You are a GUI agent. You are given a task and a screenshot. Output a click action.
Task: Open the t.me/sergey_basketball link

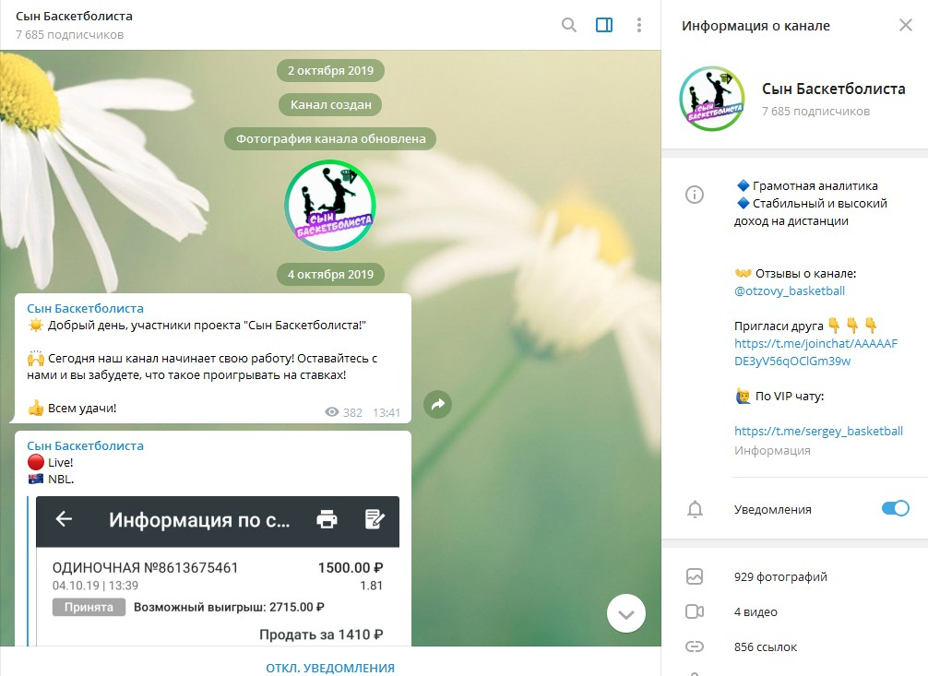[x=818, y=431]
